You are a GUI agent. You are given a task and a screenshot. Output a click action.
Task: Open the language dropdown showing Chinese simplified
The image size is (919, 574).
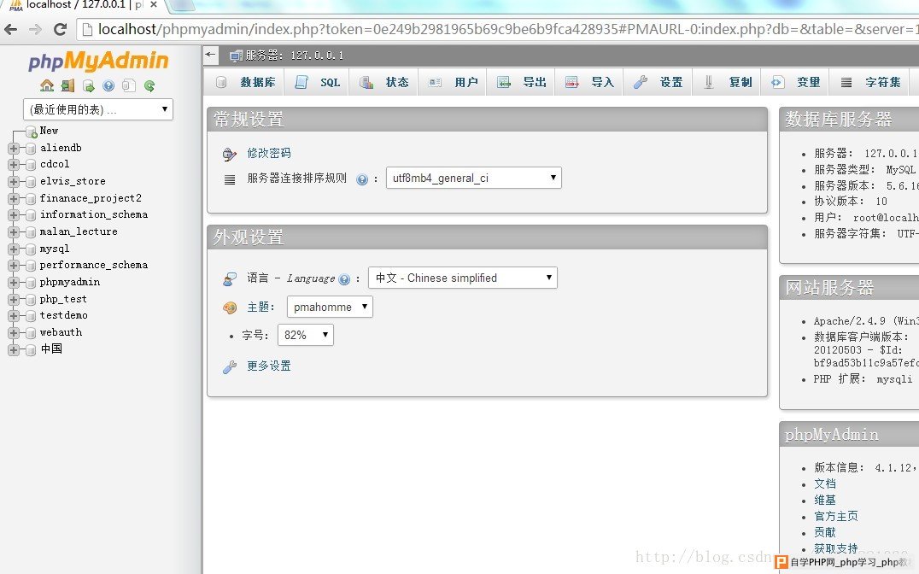click(462, 278)
